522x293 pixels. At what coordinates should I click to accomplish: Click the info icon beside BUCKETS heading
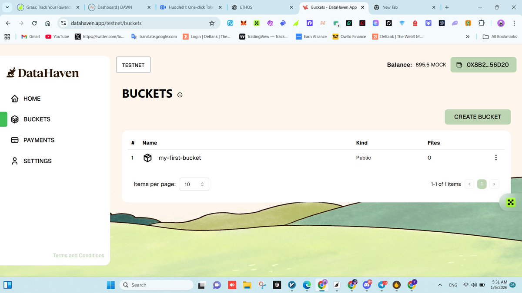click(x=180, y=95)
